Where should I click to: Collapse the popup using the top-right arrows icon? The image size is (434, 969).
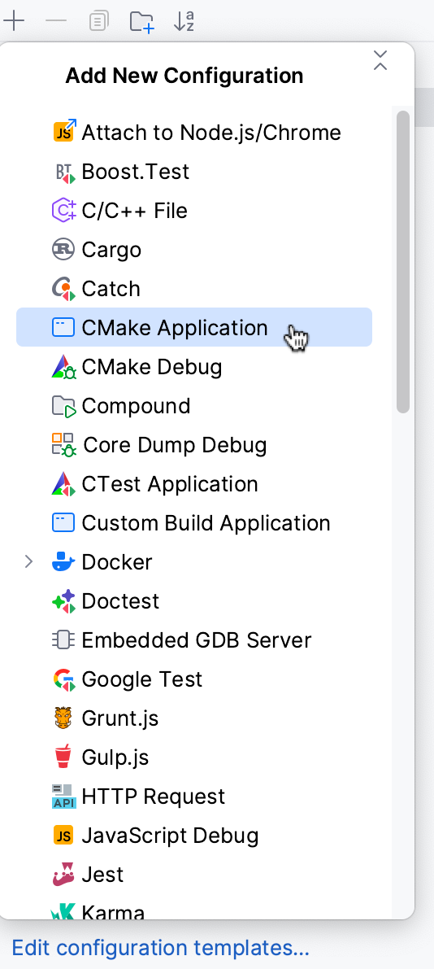click(380, 60)
